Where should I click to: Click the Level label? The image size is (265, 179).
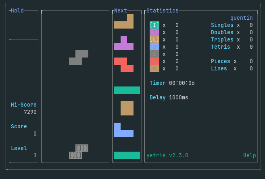[x=19, y=148]
